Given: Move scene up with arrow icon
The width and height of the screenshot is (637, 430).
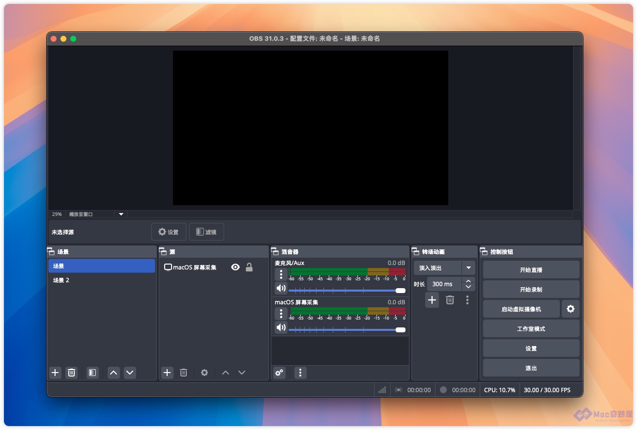Looking at the screenshot, I should click(114, 373).
